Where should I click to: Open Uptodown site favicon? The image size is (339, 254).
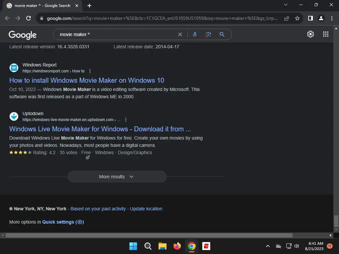click(x=14, y=116)
